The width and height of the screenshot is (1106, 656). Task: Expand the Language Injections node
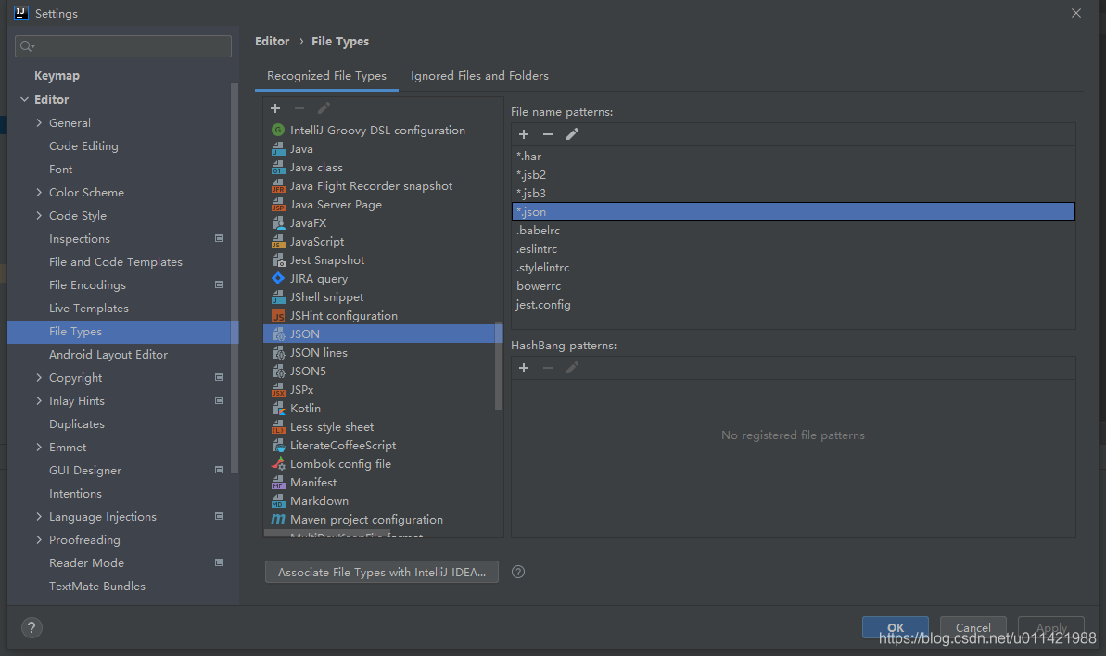point(39,516)
